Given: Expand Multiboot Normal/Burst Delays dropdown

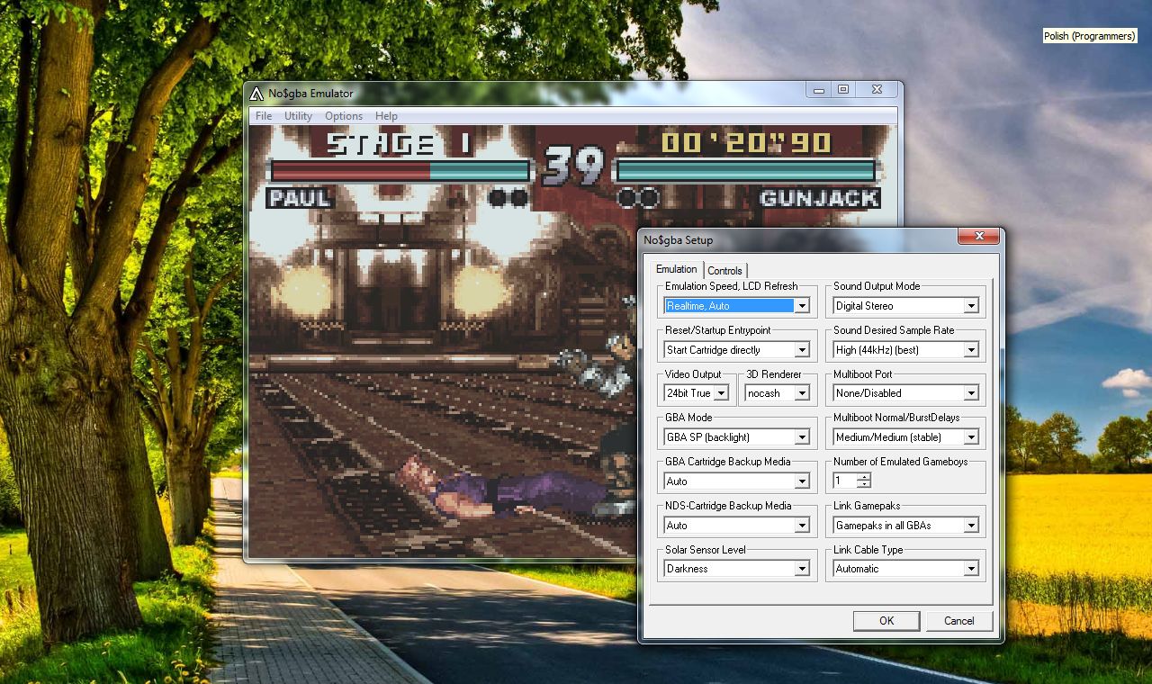Looking at the screenshot, I should [970, 437].
